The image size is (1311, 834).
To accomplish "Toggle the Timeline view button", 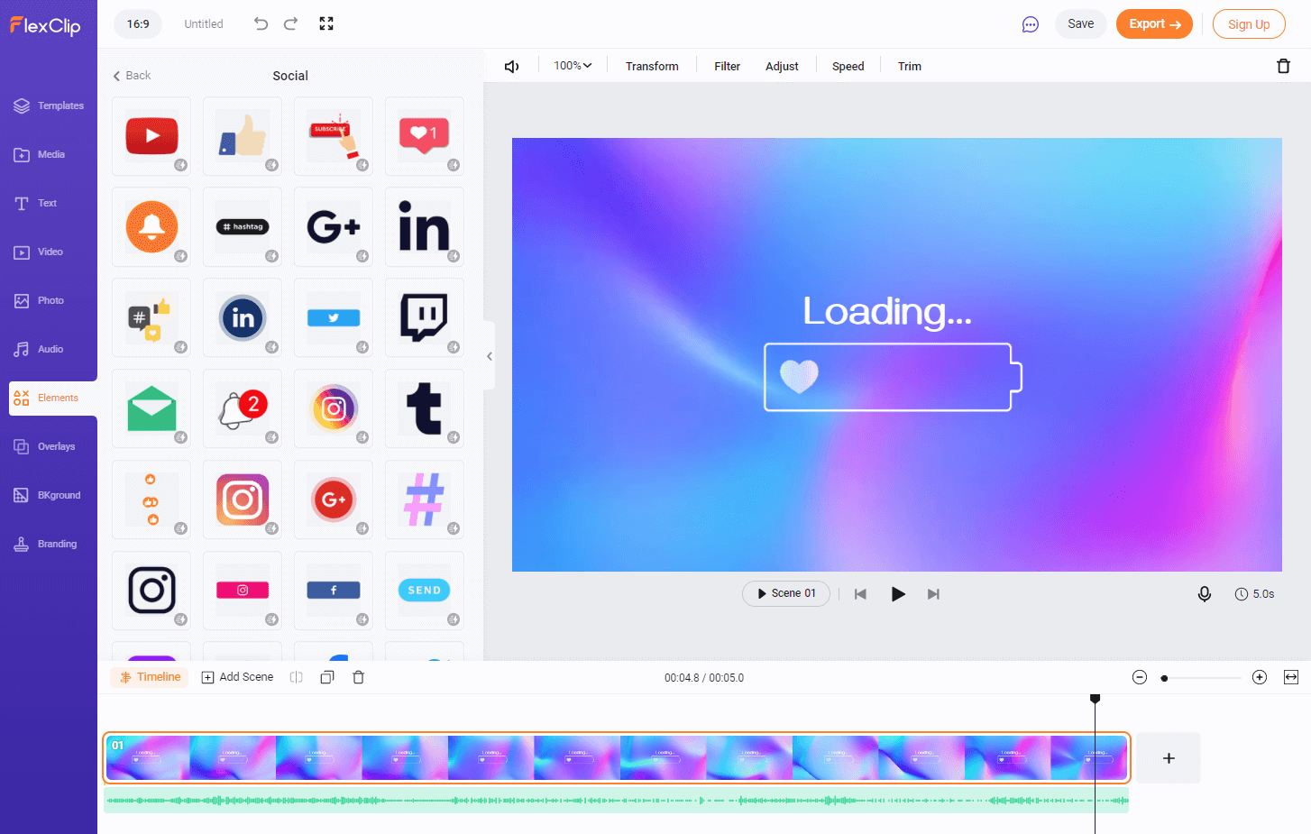I will 150,677.
